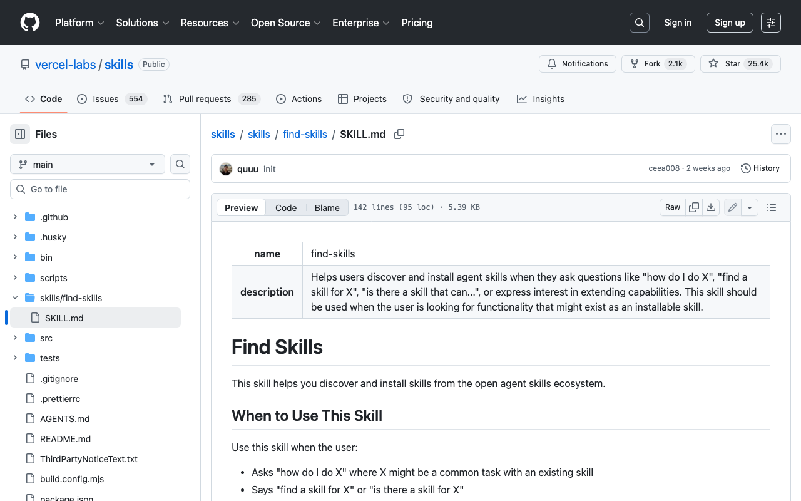
Task: Search files magnifier button in sidebar
Action: tap(180, 164)
